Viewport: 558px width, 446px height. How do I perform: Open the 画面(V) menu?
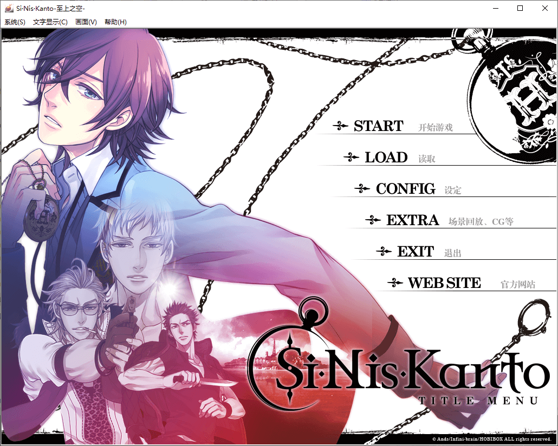point(86,22)
